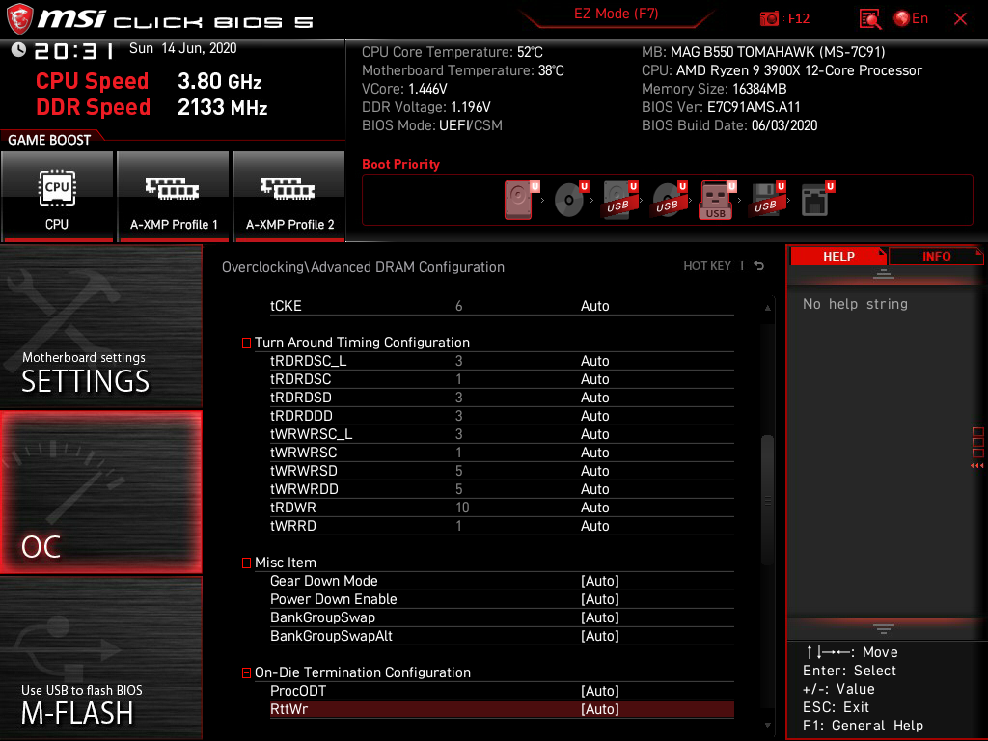This screenshot has width=988, height=741.
Task: Collapse On-Die Termination Configuration section
Action: pyautogui.click(x=246, y=672)
